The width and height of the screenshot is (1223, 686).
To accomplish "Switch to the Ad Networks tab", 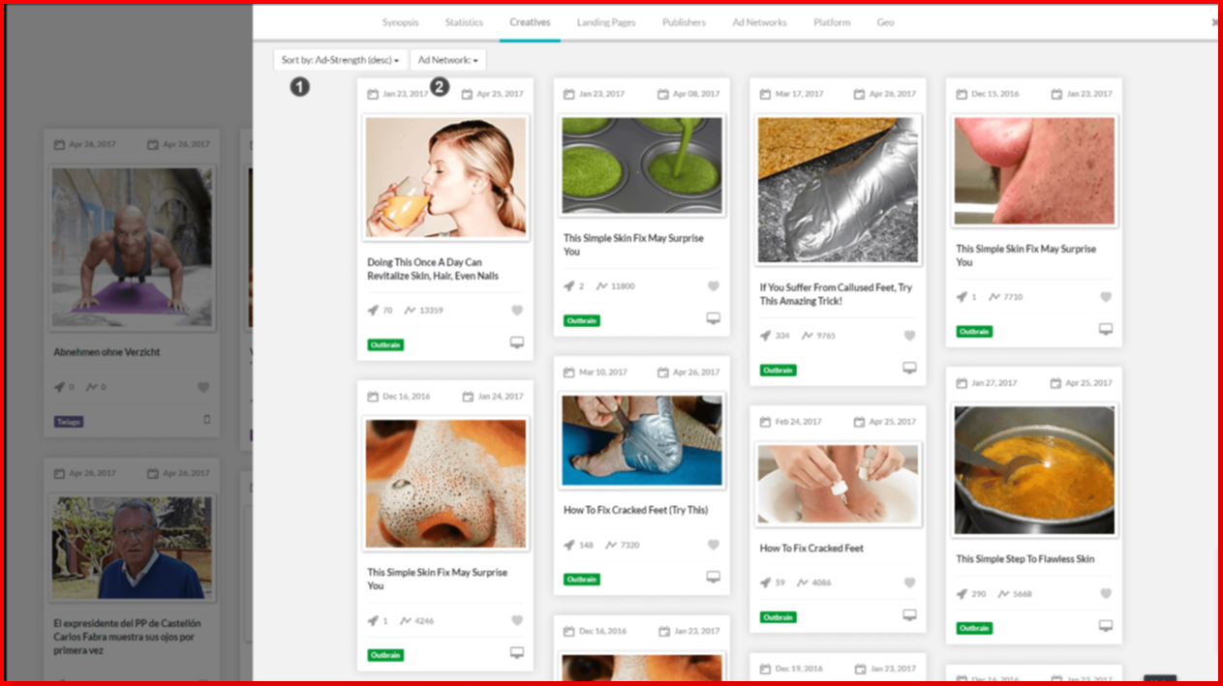I will tap(759, 22).
